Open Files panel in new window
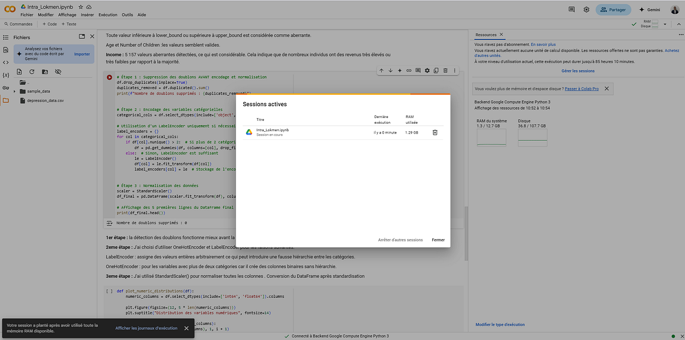 click(x=82, y=37)
